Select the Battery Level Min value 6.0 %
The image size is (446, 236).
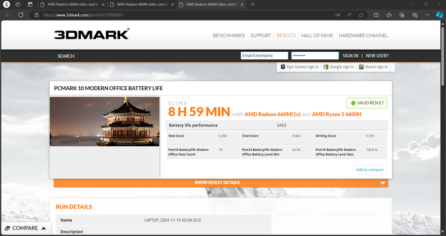pos(296,150)
